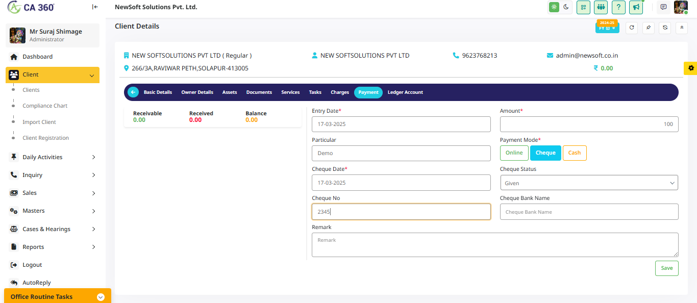Expand the Daily Activities menu chevron

[94, 157]
